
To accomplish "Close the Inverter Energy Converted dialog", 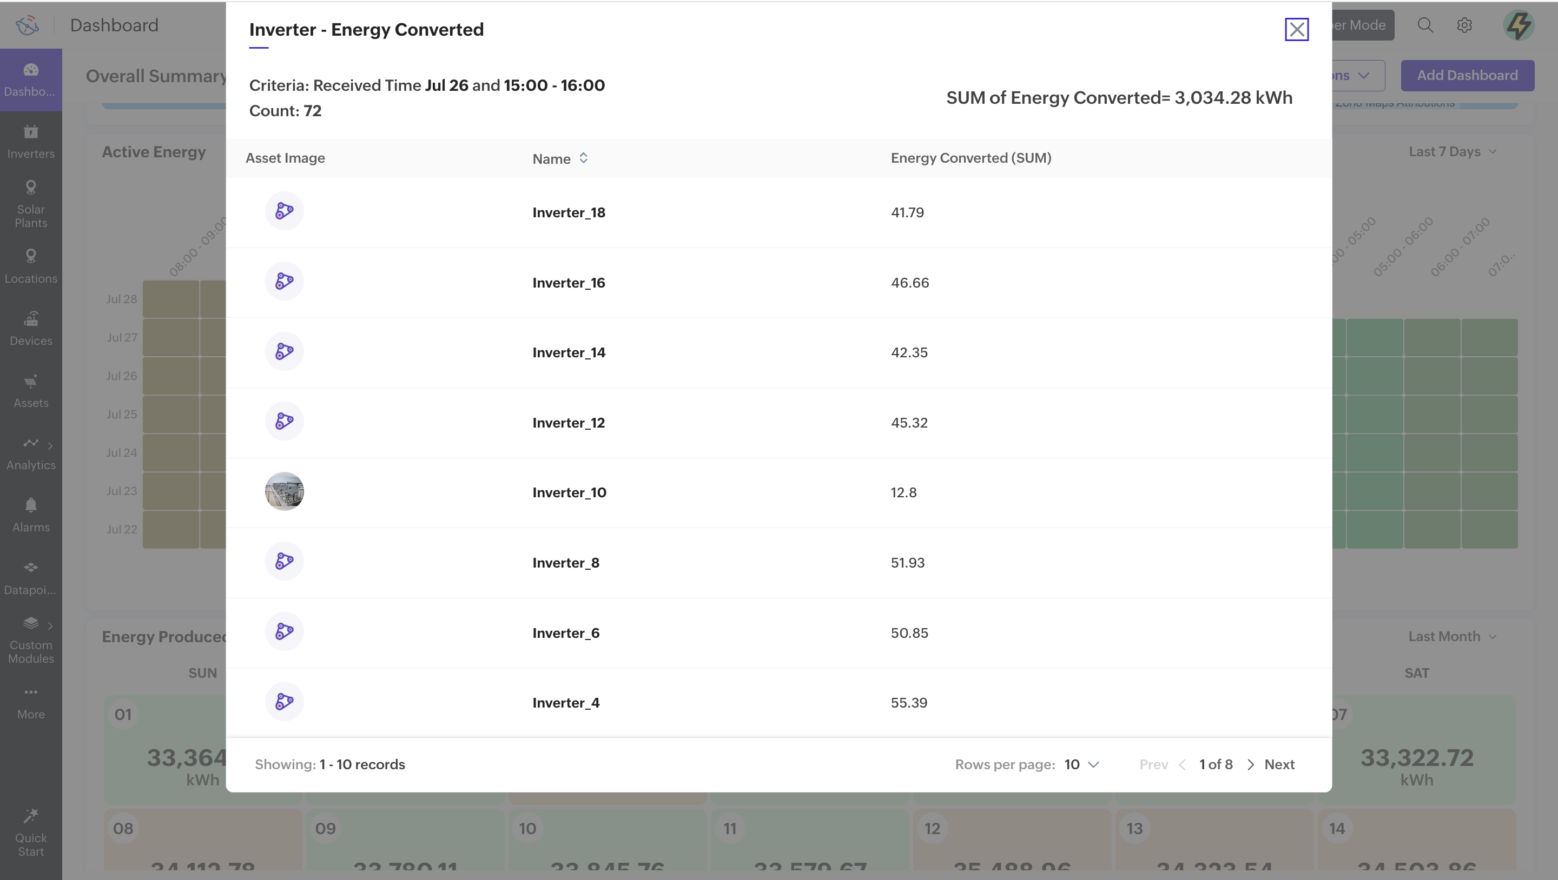I will tap(1296, 29).
